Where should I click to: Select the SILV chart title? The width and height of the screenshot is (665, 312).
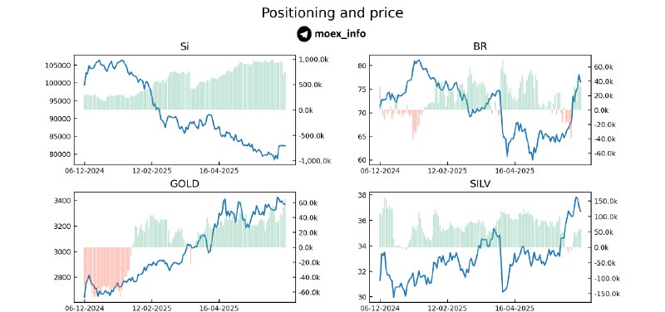click(480, 183)
